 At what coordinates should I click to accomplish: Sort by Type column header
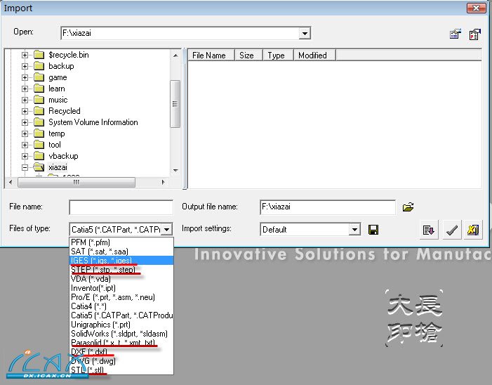click(x=279, y=56)
